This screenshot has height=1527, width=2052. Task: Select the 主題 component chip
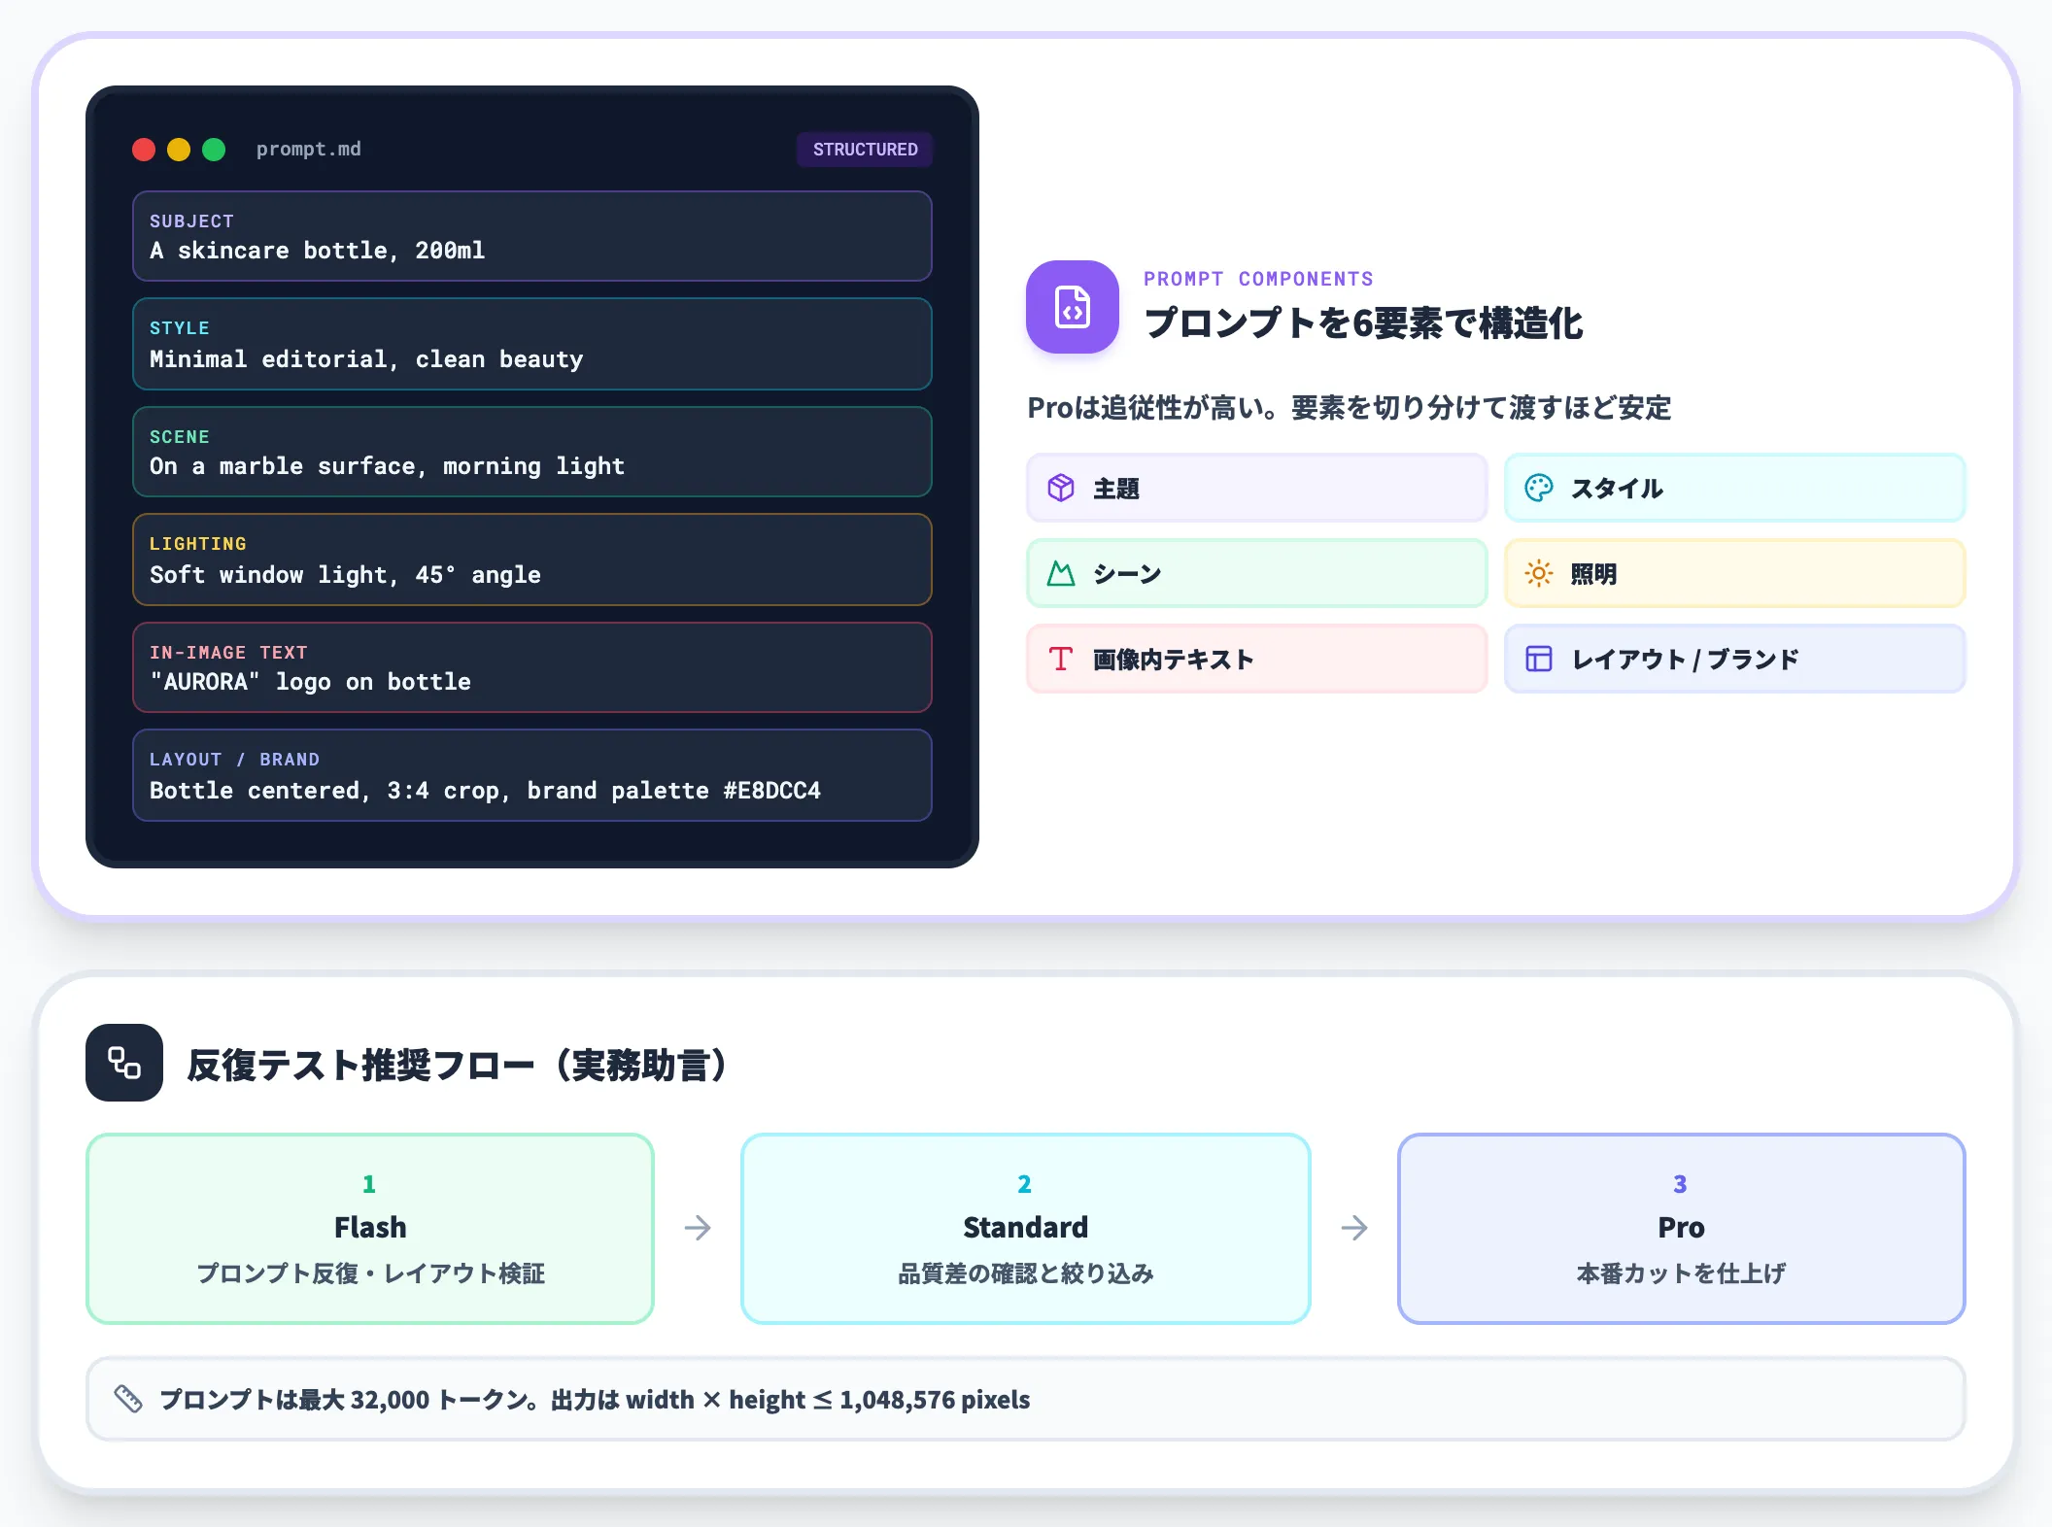[1257, 488]
